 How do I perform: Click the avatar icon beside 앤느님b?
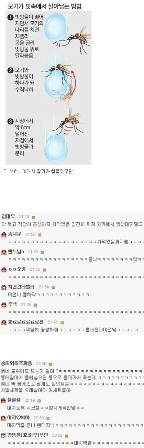tap(4, 251)
